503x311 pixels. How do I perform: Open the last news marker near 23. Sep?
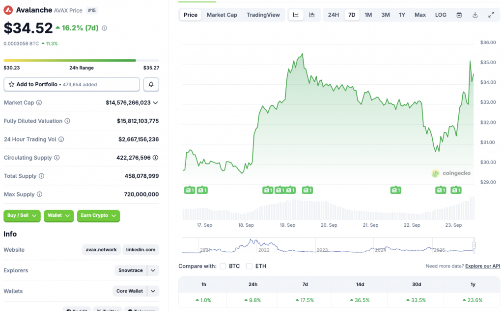pos(456,190)
